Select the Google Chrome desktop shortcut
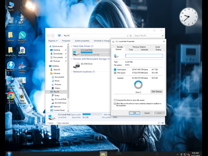The width and height of the screenshot is (208, 156). (11, 98)
